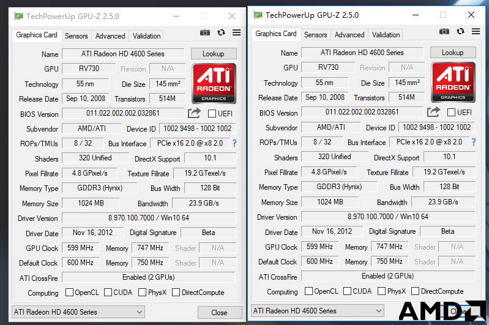Click the GPU-Z title bar icon in left window
The image size is (489, 325).
coord(18,16)
